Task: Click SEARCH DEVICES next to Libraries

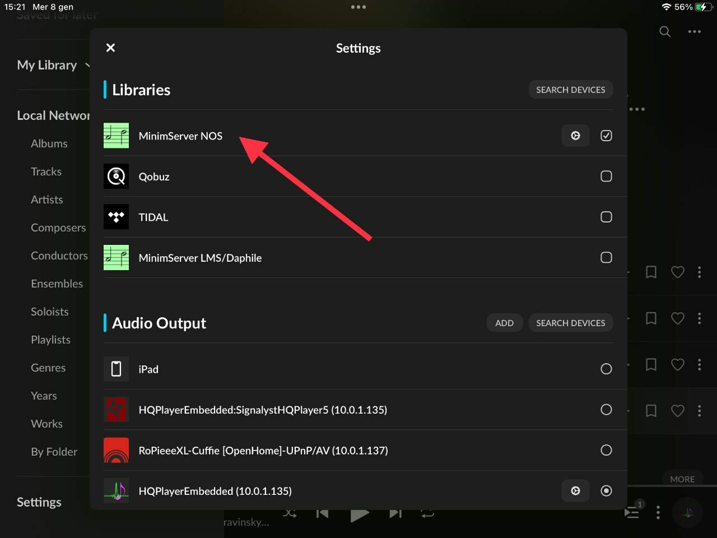Action: 570,90
